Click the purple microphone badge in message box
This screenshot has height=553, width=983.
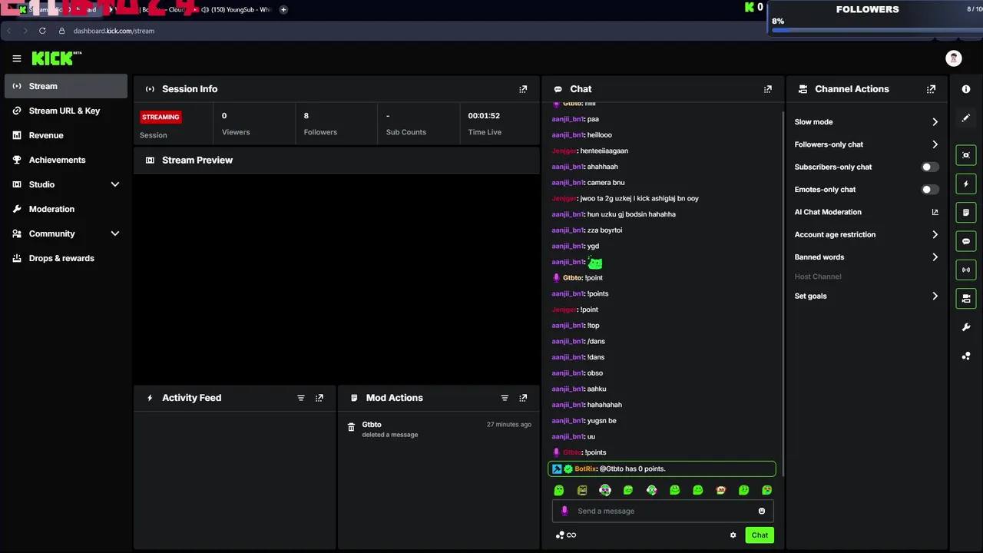pos(564,511)
